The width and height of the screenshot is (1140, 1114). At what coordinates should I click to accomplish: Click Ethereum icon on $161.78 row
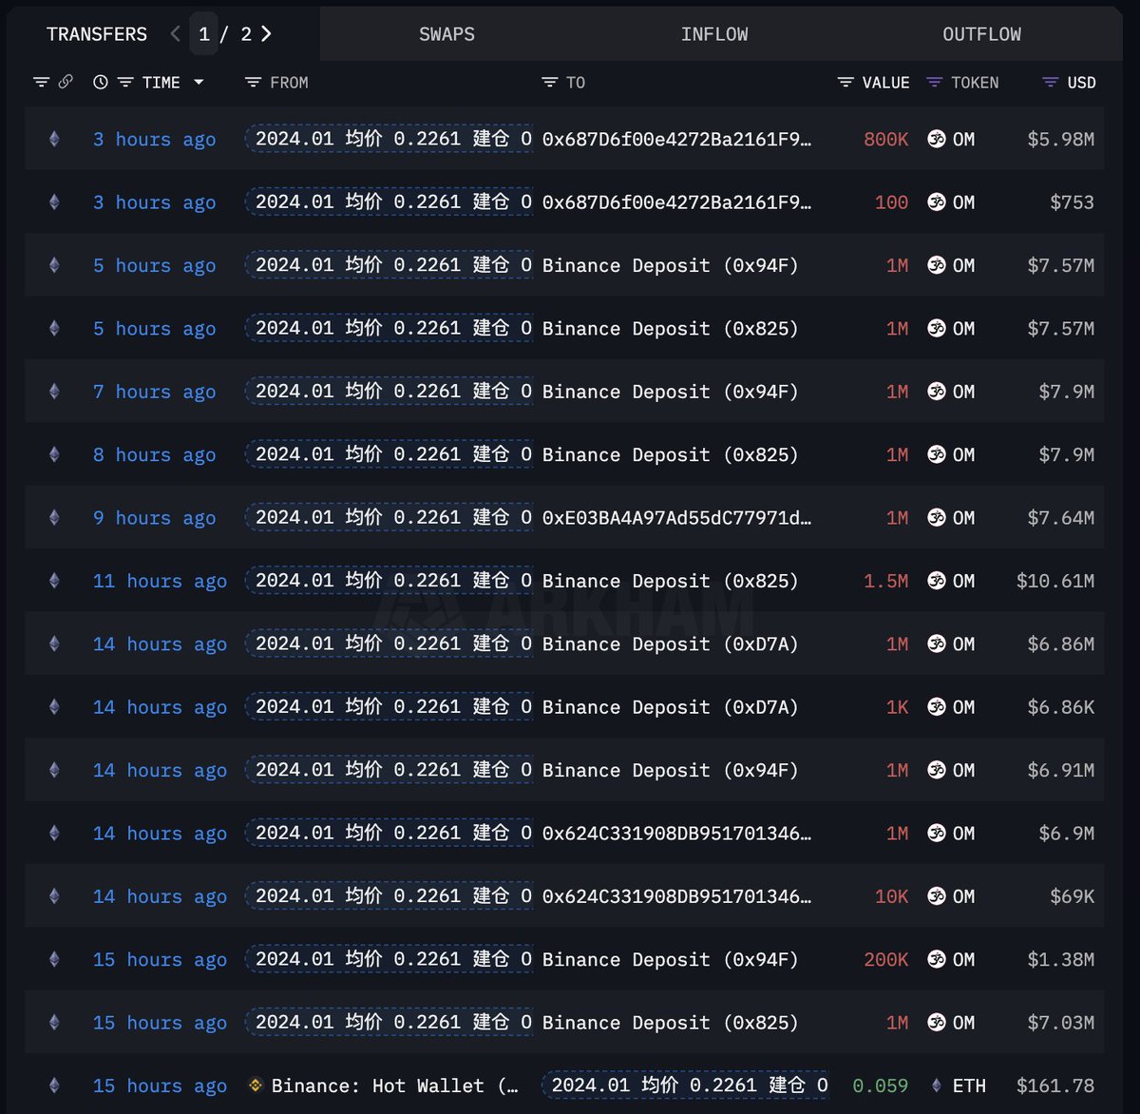[x=54, y=1085]
